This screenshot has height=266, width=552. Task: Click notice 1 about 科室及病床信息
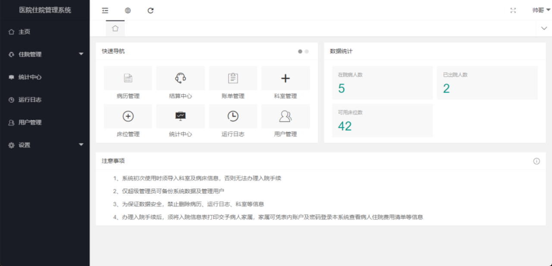[198, 178]
